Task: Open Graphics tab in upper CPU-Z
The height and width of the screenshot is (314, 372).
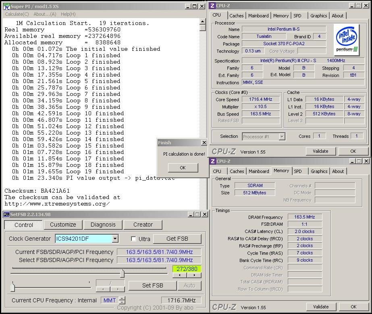Action: [x=318, y=16]
